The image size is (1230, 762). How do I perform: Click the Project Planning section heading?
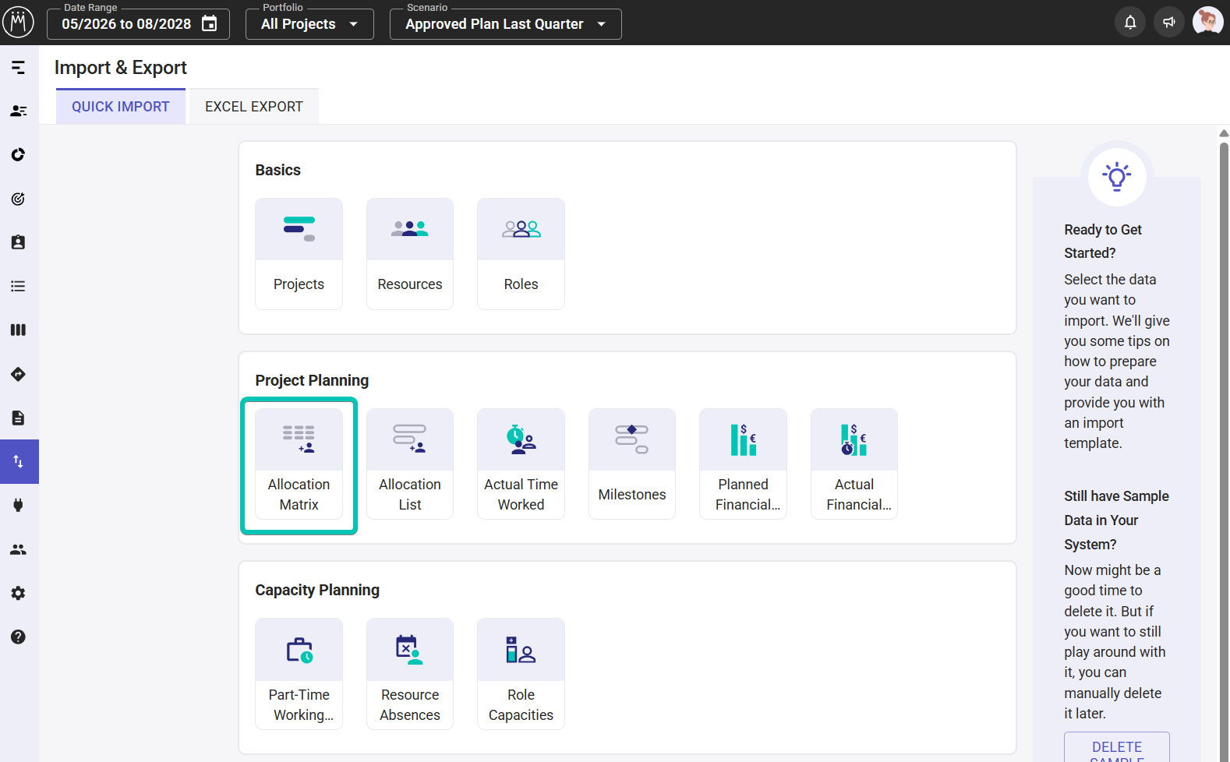312,380
